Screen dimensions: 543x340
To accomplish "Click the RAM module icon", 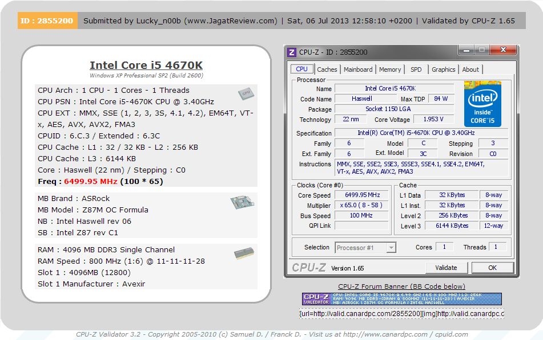I will (x=244, y=254).
